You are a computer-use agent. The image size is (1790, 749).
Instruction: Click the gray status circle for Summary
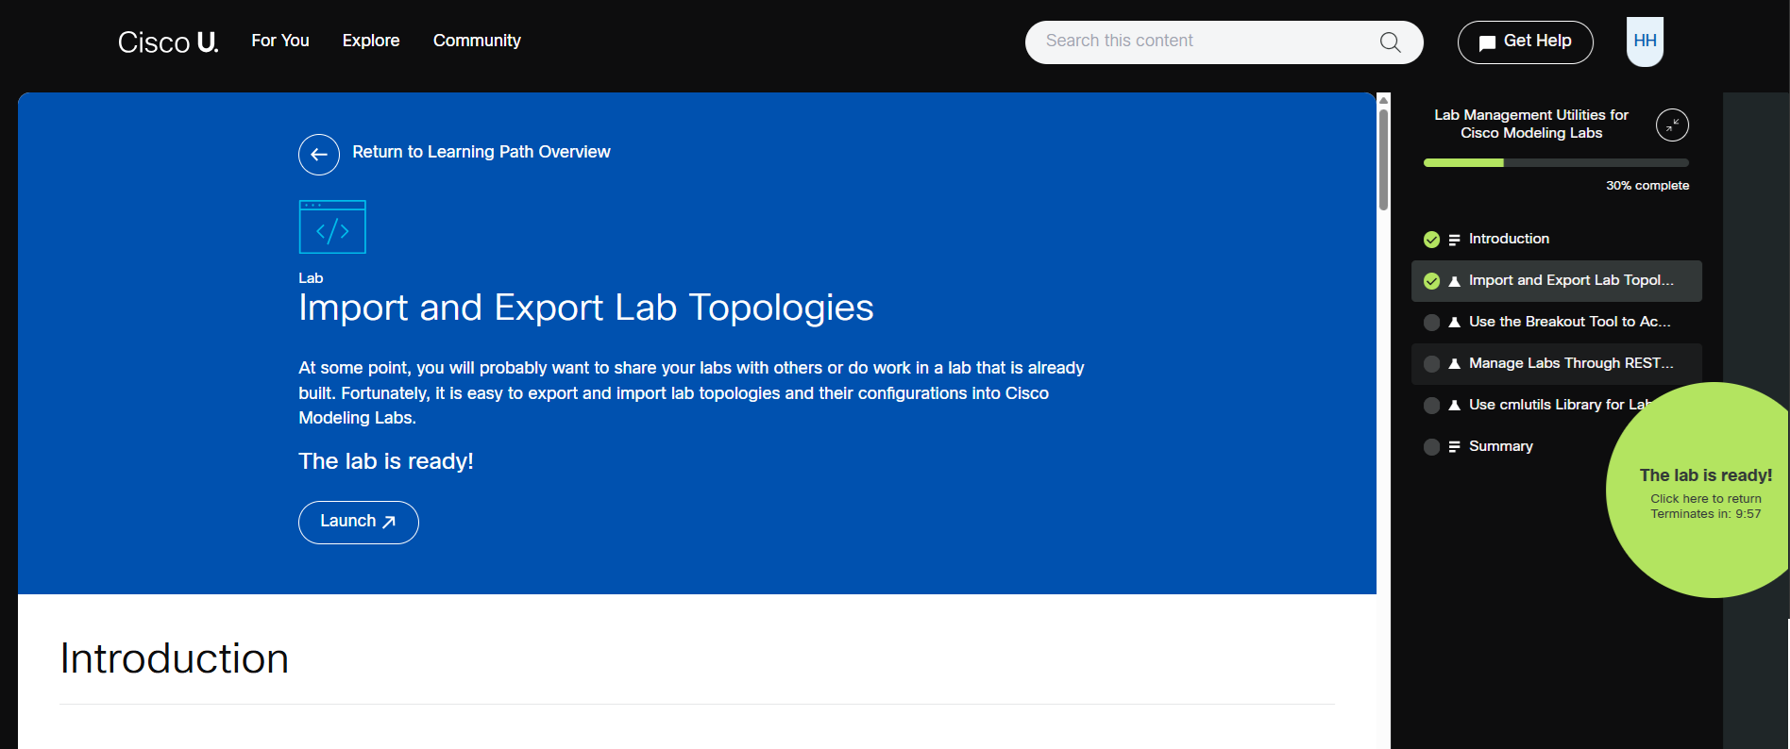1431,447
